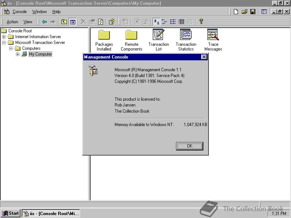Screen dimensions: 291x218
Task: Open the Console menu
Action: [x=20, y=12]
